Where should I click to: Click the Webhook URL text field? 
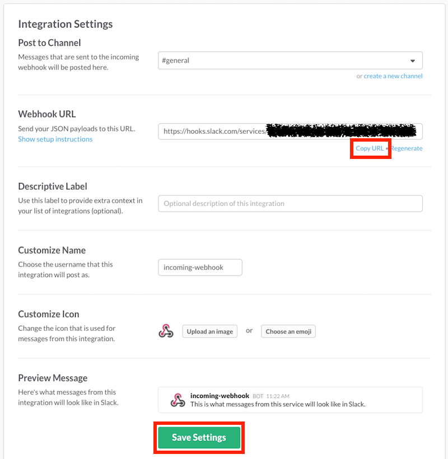tap(290, 131)
